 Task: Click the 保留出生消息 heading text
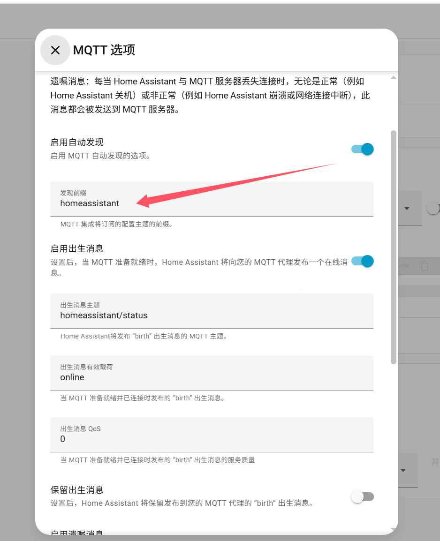click(x=77, y=490)
